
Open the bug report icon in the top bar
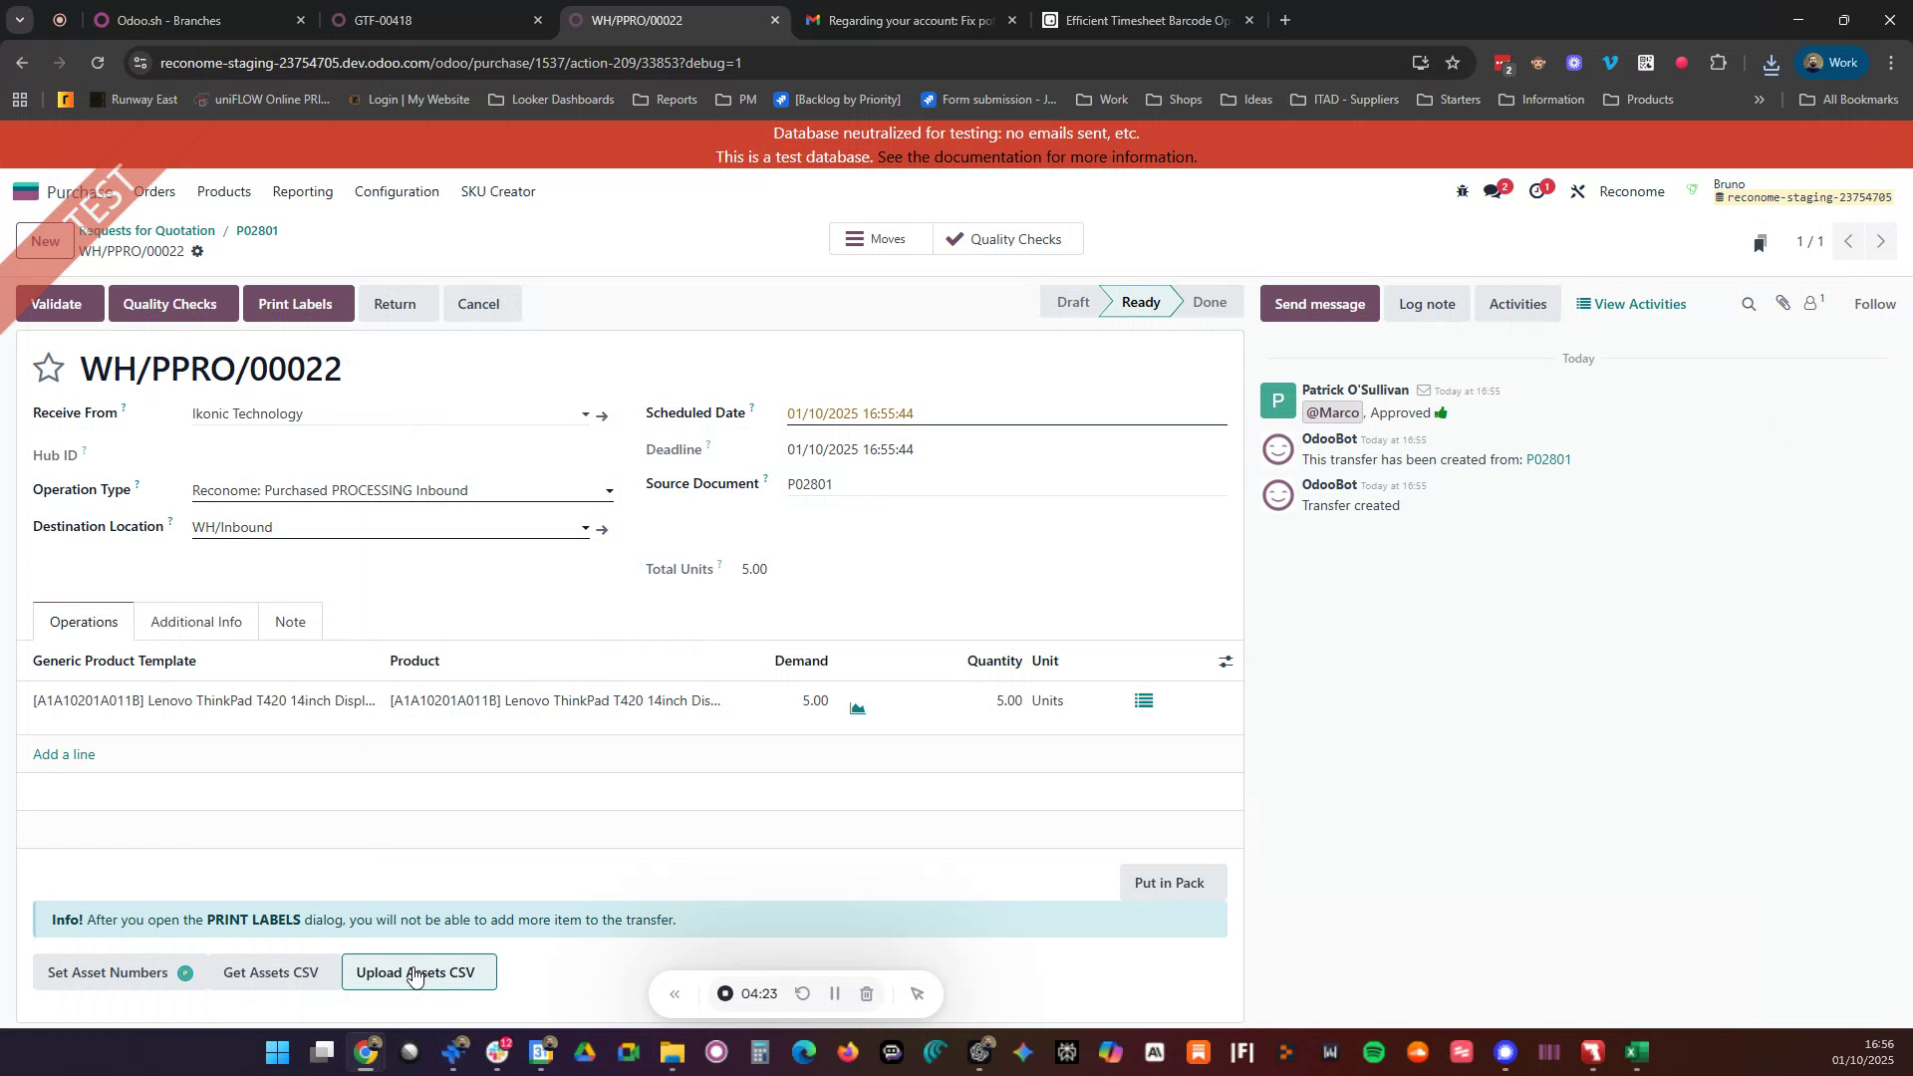1462,190
